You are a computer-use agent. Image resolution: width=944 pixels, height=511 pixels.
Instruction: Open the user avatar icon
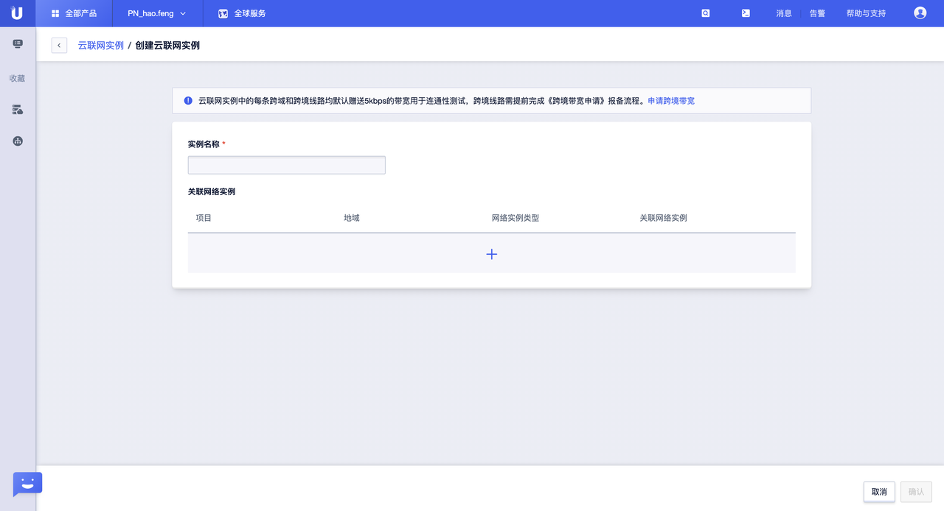920,13
